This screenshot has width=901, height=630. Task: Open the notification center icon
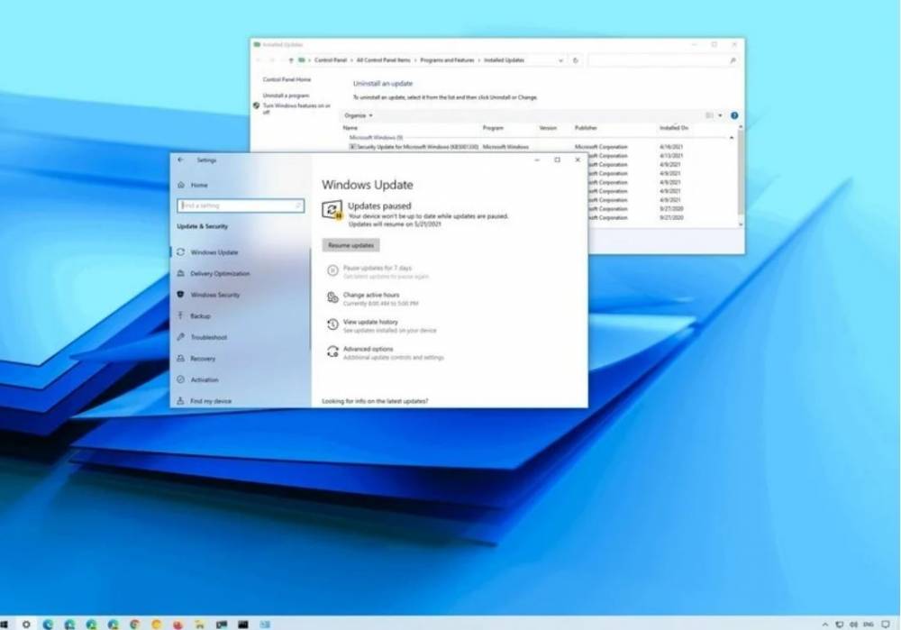pos(886,625)
